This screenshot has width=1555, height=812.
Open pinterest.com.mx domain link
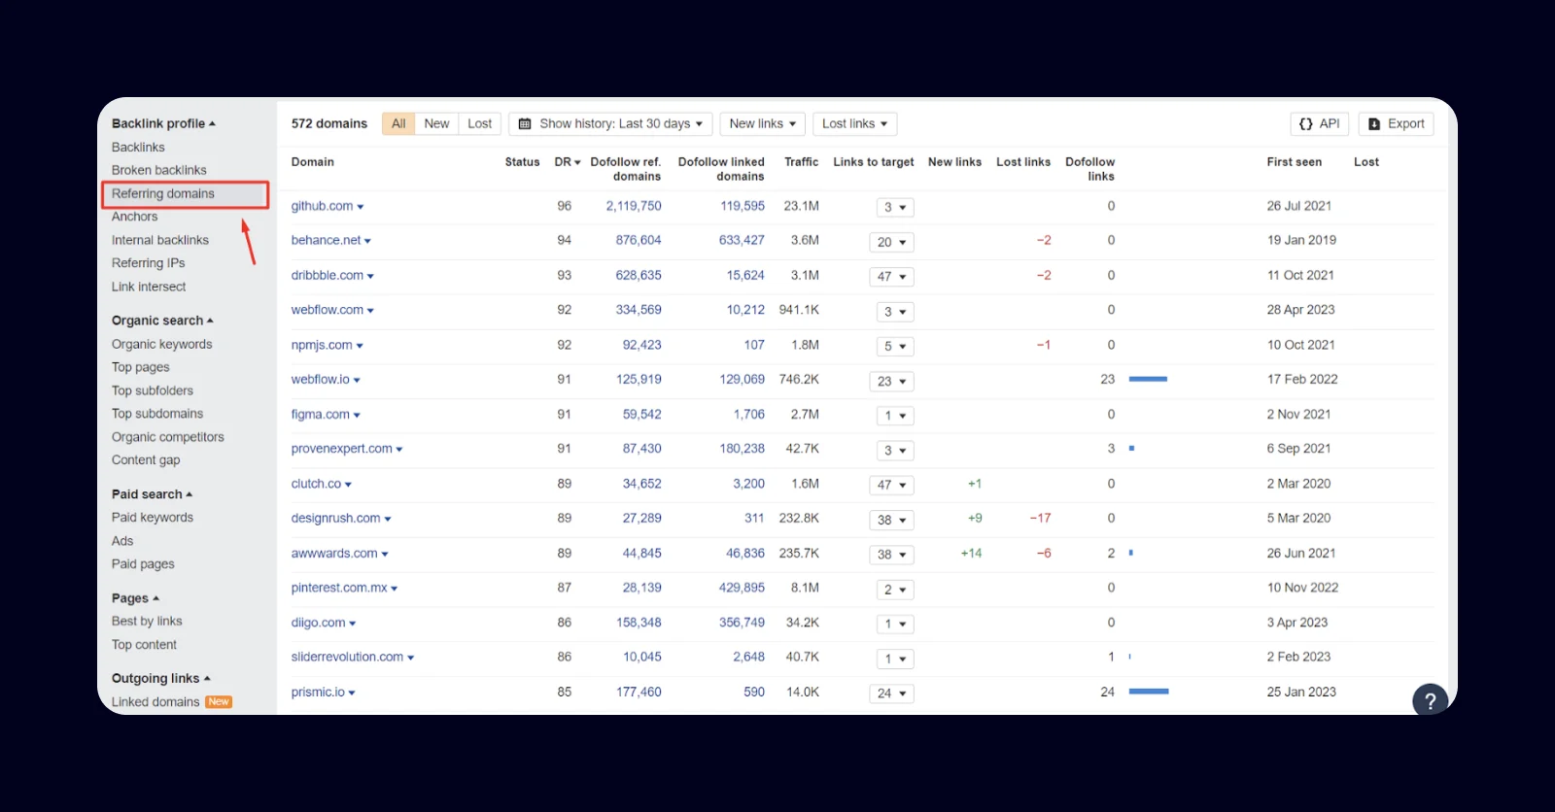[339, 588]
